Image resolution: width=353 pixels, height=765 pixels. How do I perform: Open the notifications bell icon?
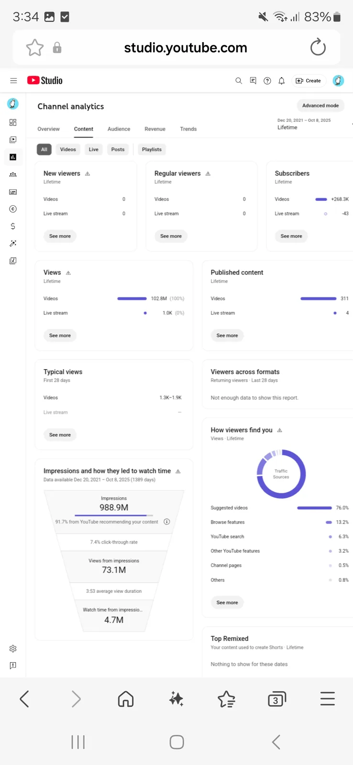[x=282, y=81]
